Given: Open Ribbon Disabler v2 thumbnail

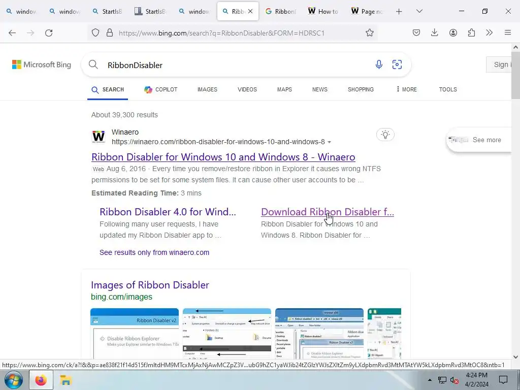Looking at the screenshot, I should pos(134,333).
